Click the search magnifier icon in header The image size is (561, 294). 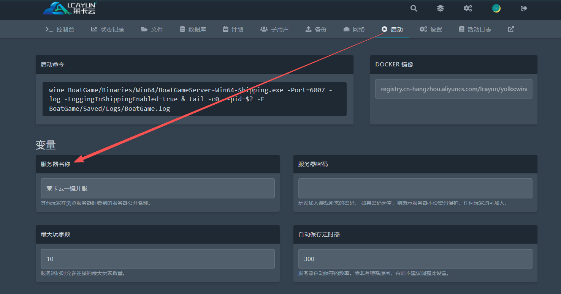click(x=414, y=8)
